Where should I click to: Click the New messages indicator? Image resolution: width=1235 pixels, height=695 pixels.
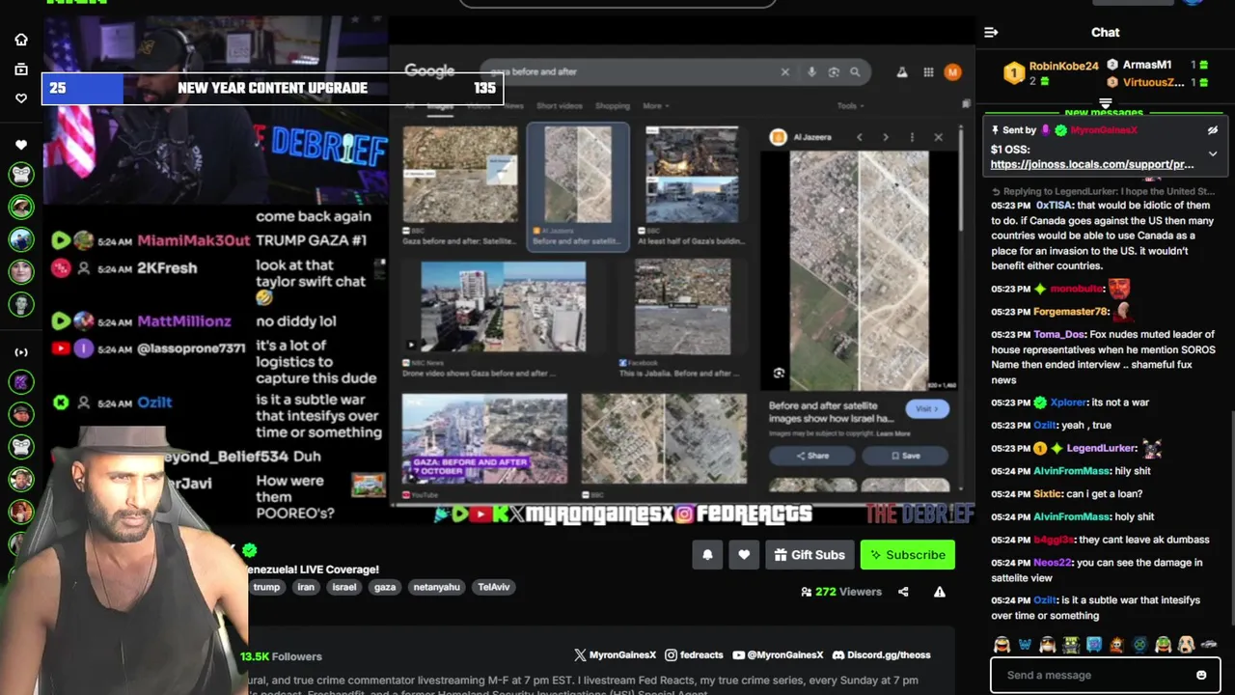click(1104, 113)
